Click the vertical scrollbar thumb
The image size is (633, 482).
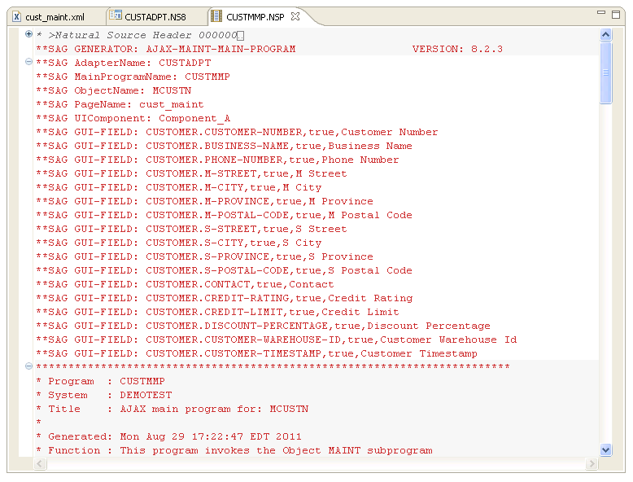pyautogui.click(x=605, y=73)
